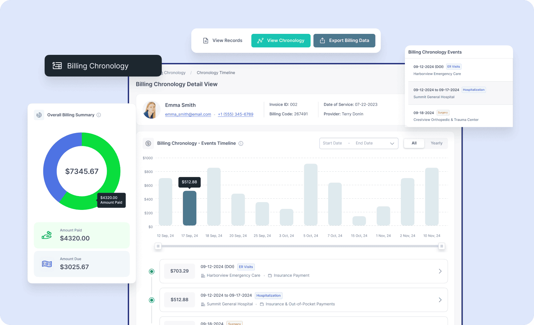Expand the $703.29 ER Visits event chevron

tap(440, 271)
